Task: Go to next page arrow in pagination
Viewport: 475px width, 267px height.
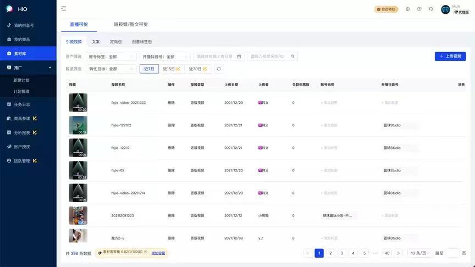Action: (x=399, y=253)
